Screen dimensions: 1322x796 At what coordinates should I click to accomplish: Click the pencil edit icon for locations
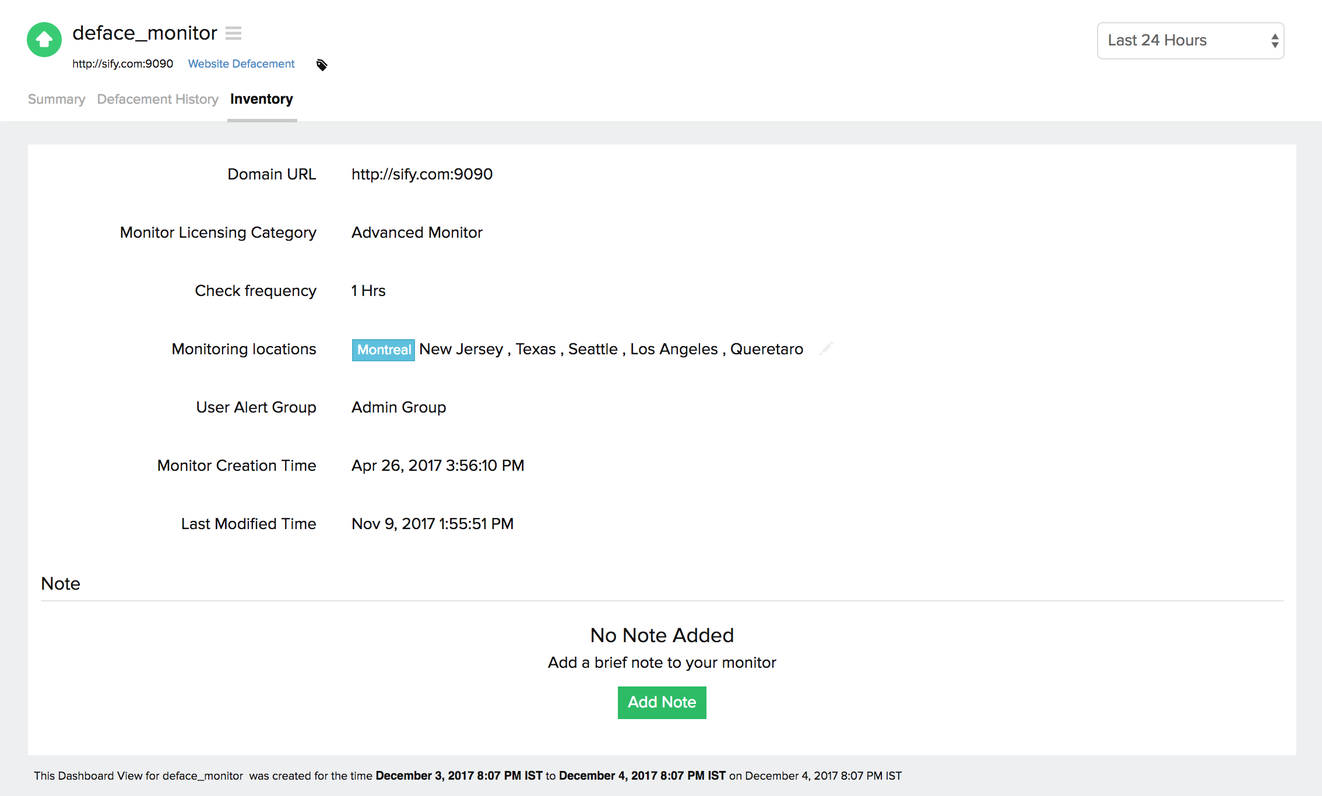pyautogui.click(x=826, y=348)
